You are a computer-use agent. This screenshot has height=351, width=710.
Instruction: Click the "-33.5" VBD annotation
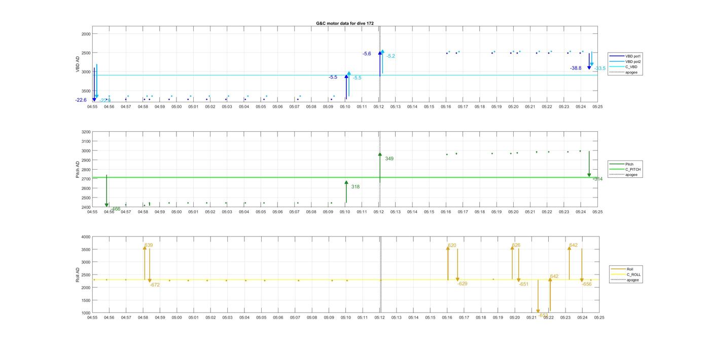click(x=600, y=68)
